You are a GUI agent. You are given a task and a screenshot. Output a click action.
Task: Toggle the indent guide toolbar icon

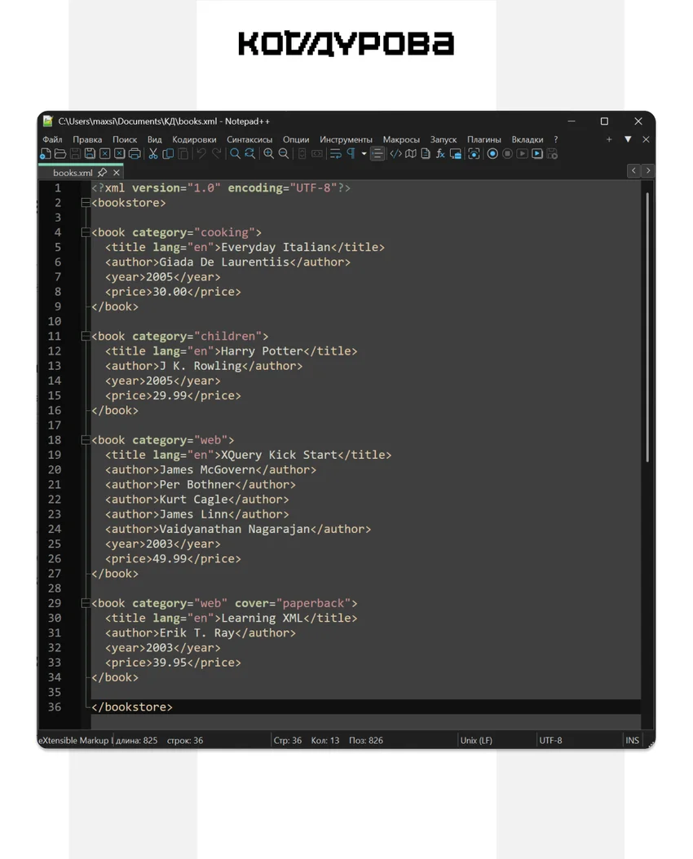377,154
